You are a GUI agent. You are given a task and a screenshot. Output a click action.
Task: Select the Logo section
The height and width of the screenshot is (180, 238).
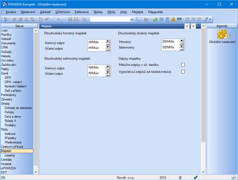click(x=4, y=30)
